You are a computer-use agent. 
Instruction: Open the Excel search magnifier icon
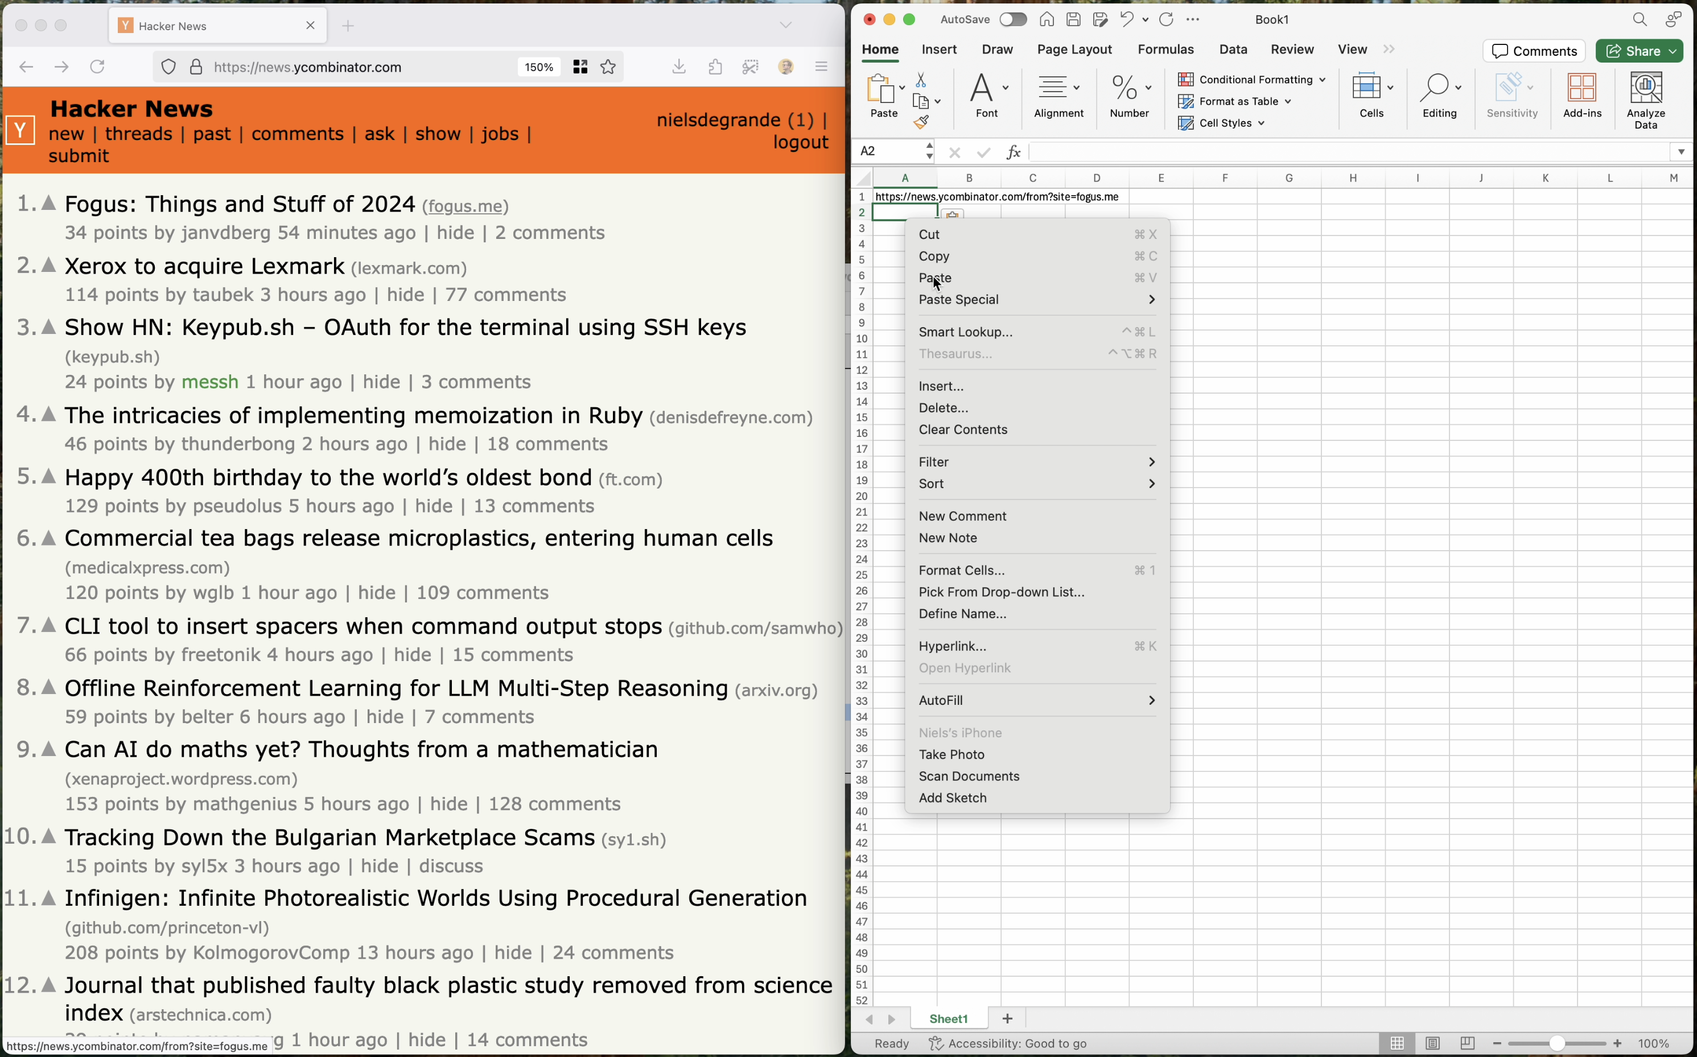pyautogui.click(x=1640, y=19)
